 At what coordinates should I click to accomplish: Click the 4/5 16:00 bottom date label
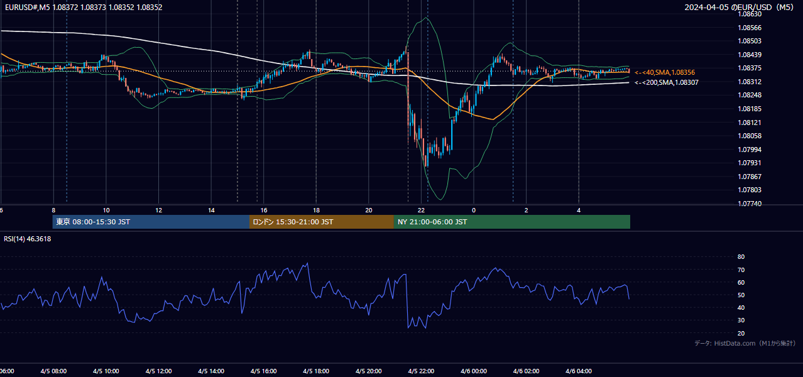(263, 371)
